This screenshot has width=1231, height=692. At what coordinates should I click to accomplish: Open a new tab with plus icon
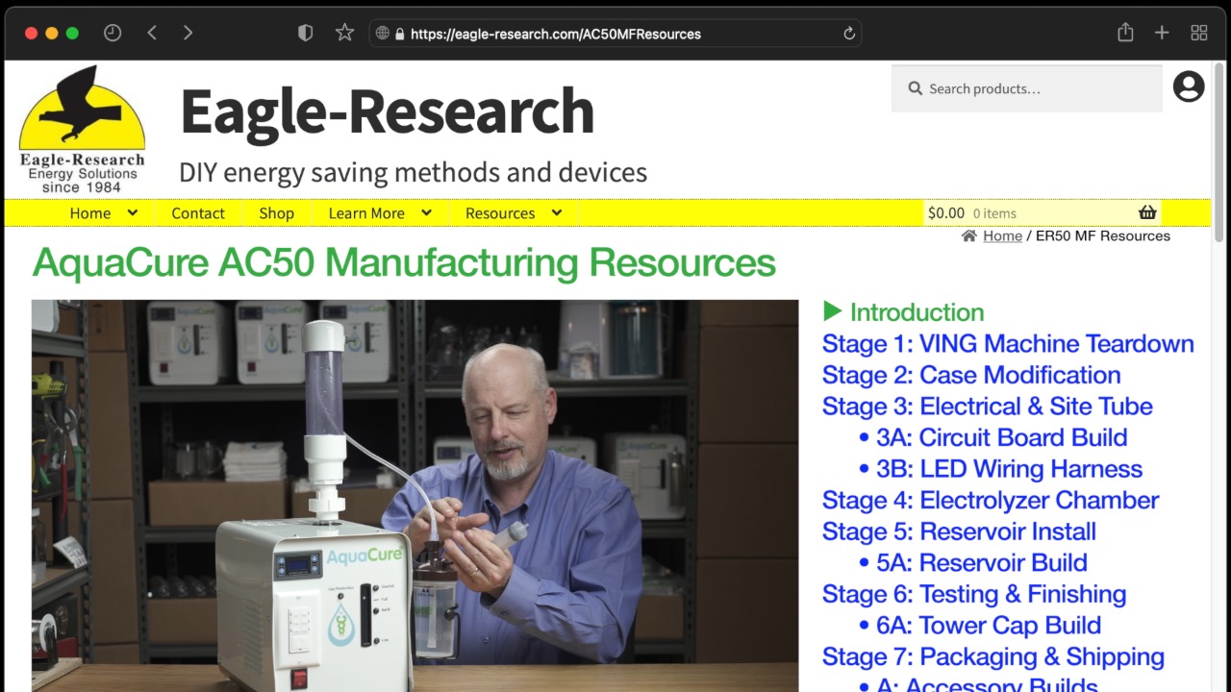point(1162,33)
